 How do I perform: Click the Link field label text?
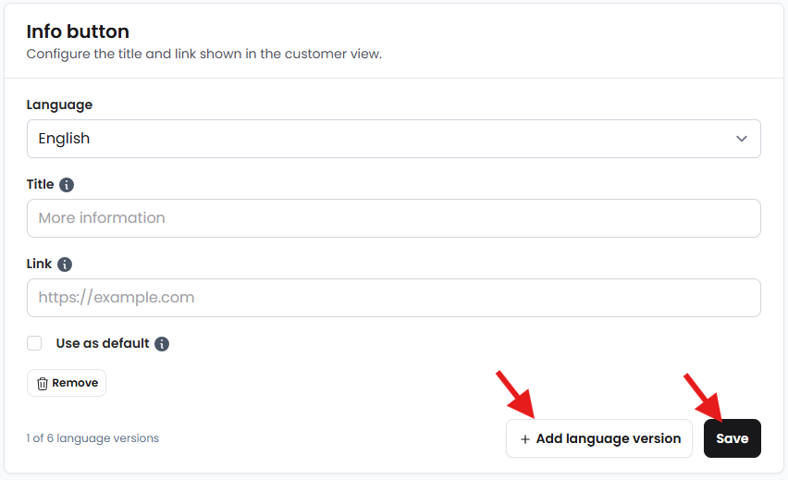39,264
